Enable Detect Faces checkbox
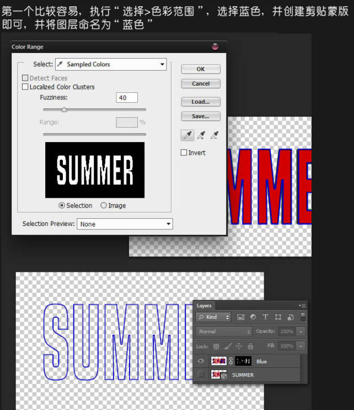The image size is (354, 410). [x=25, y=78]
